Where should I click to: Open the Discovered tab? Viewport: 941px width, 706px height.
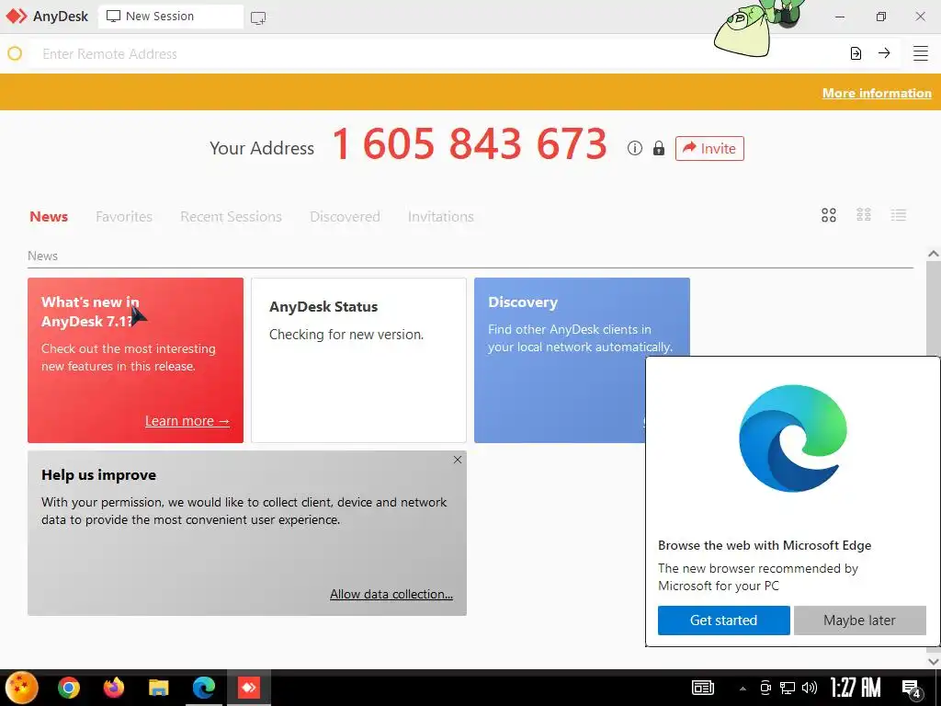(345, 216)
